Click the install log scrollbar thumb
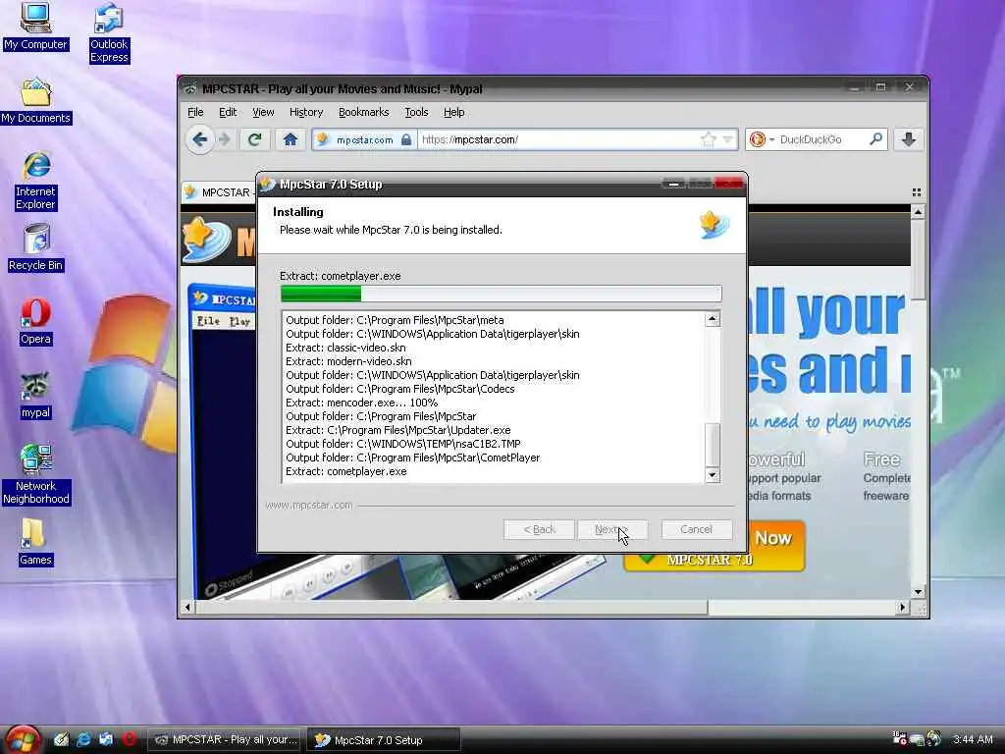 click(713, 445)
